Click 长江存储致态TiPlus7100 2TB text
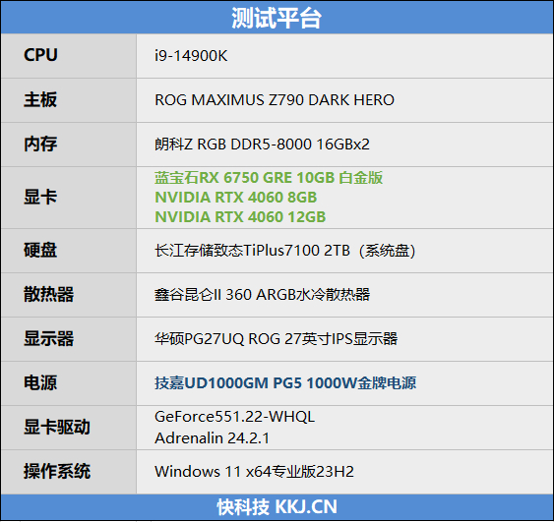 (252, 251)
